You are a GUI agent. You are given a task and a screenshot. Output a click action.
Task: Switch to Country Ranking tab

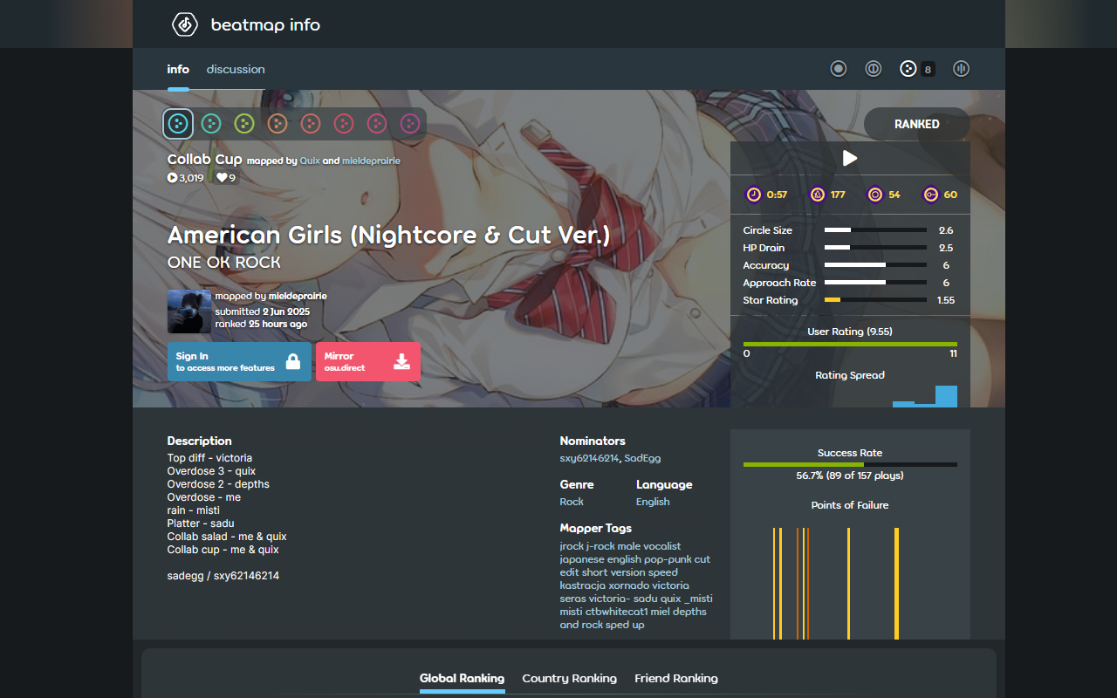[569, 678]
